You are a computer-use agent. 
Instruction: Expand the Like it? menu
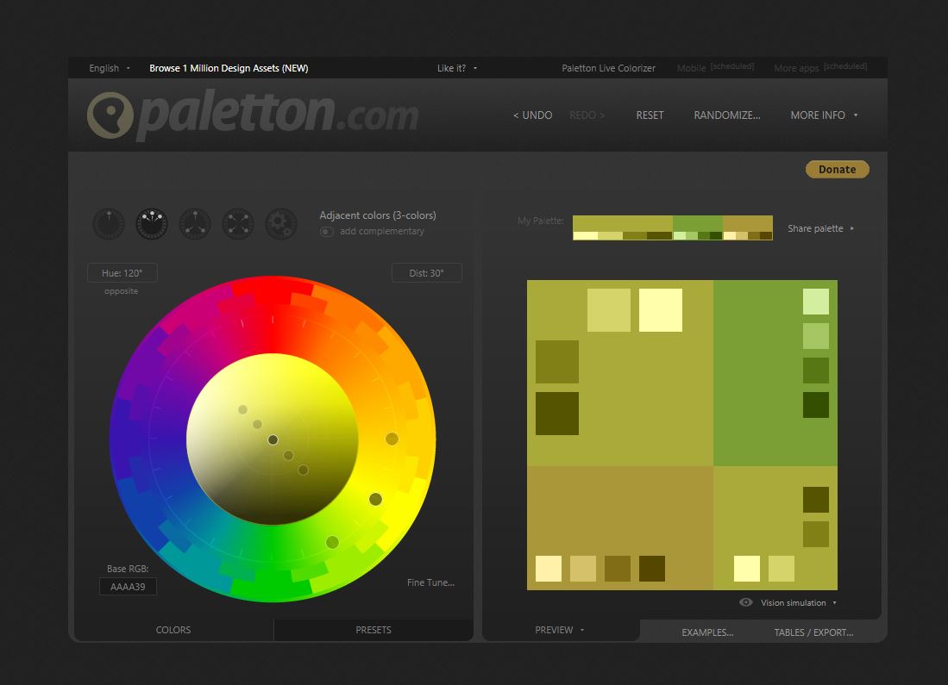click(457, 68)
